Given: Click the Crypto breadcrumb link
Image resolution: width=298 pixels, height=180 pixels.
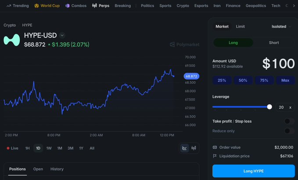Looking at the screenshot, I should [10, 25].
